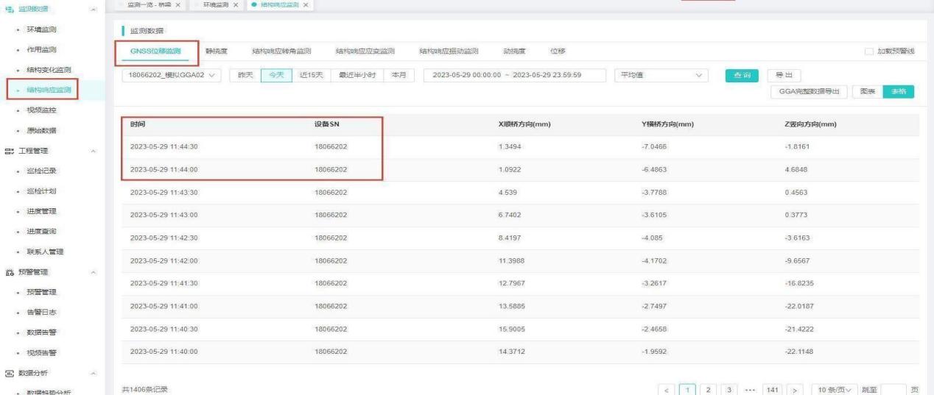Click the 工程管理 section icon
The height and width of the screenshot is (395, 934).
pos(7,151)
